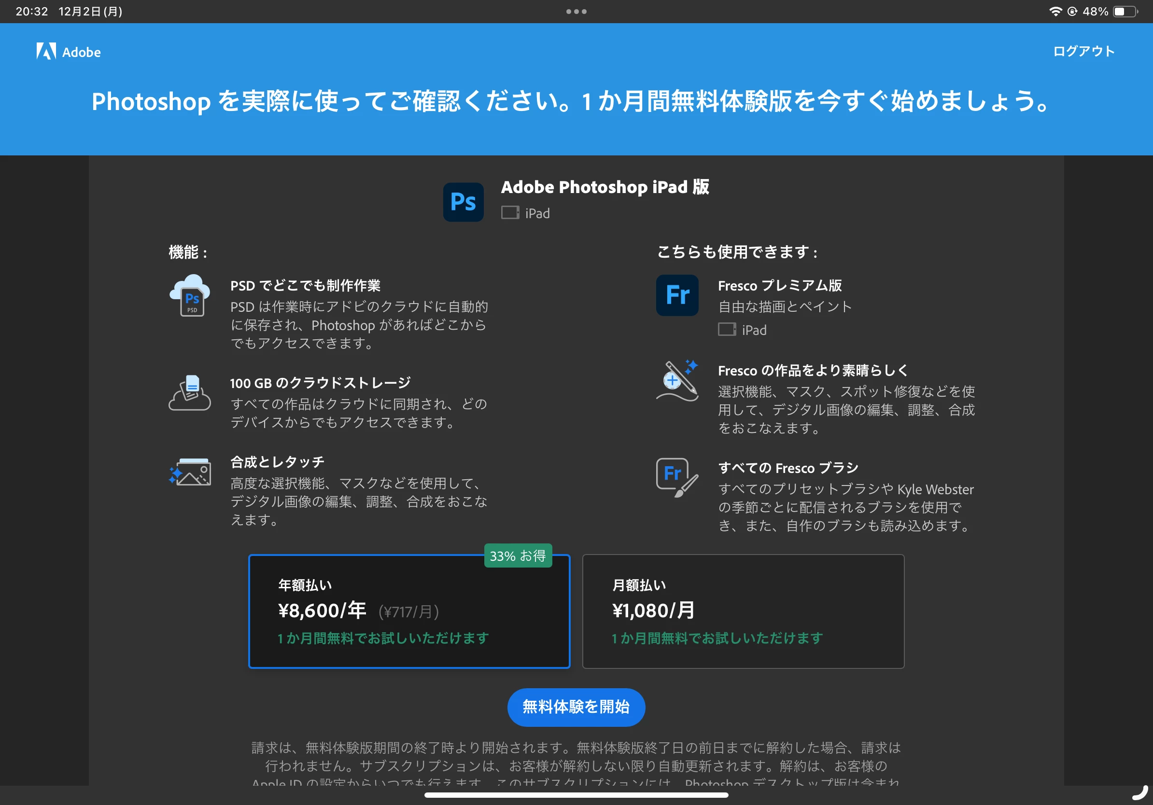This screenshot has height=805, width=1153.
Task: Click the 100 GB cloud storage icon
Action: [x=189, y=393]
